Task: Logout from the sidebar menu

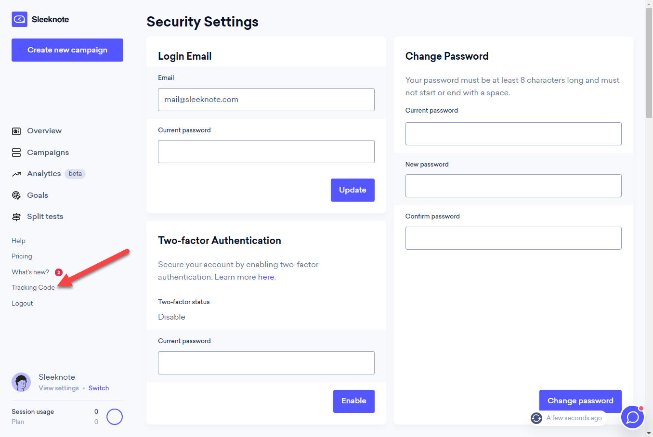Action: [x=22, y=303]
